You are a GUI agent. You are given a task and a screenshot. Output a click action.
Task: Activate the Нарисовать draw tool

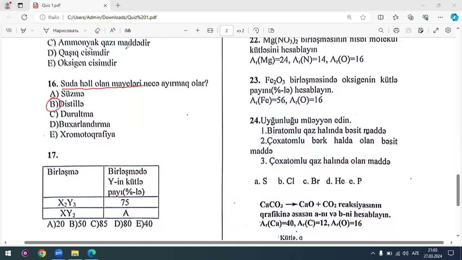61,31
